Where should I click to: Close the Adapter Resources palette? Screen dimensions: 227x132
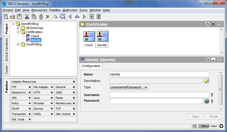74,82
